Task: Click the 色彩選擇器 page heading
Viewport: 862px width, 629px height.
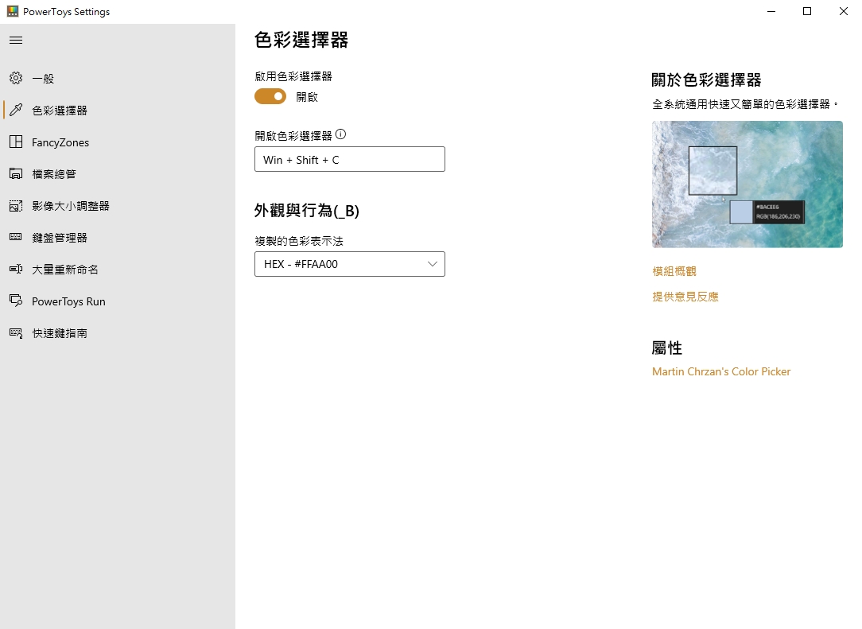Action: [x=301, y=40]
